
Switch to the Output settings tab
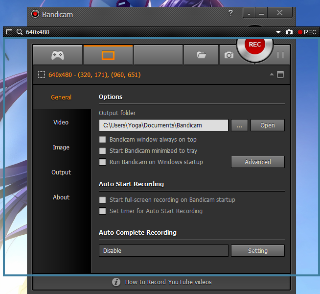point(61,172)
